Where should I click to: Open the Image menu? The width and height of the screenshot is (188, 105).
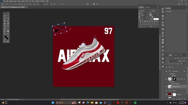pyautogui.click(x=11, y=1)
